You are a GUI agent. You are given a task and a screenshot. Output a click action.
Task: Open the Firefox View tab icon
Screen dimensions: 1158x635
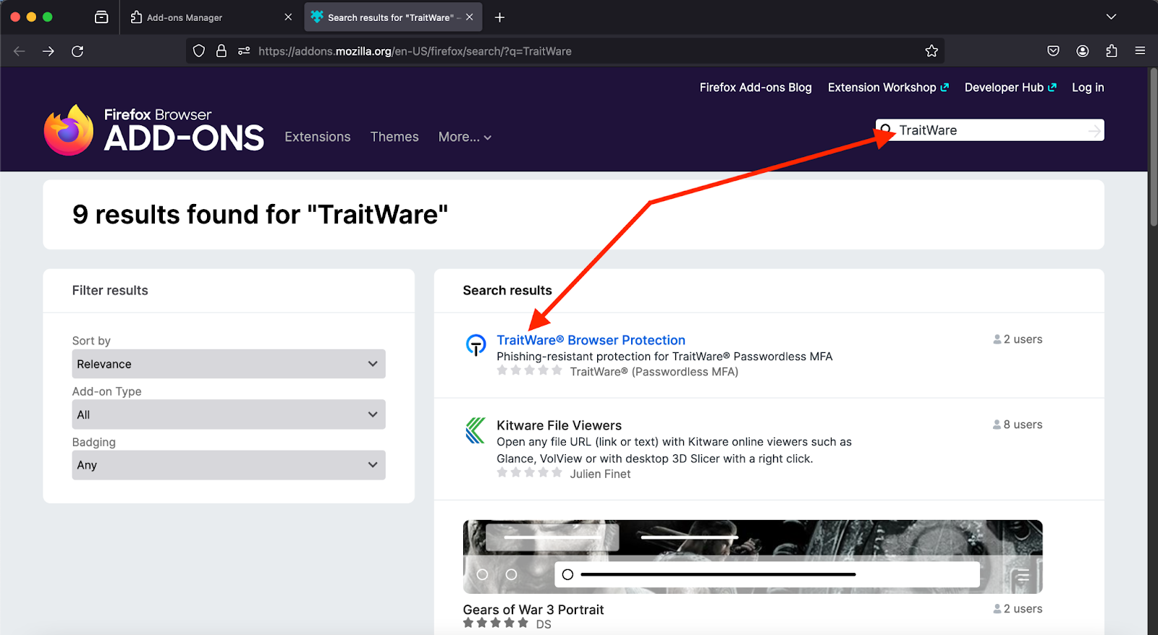[x=101, y=17]
